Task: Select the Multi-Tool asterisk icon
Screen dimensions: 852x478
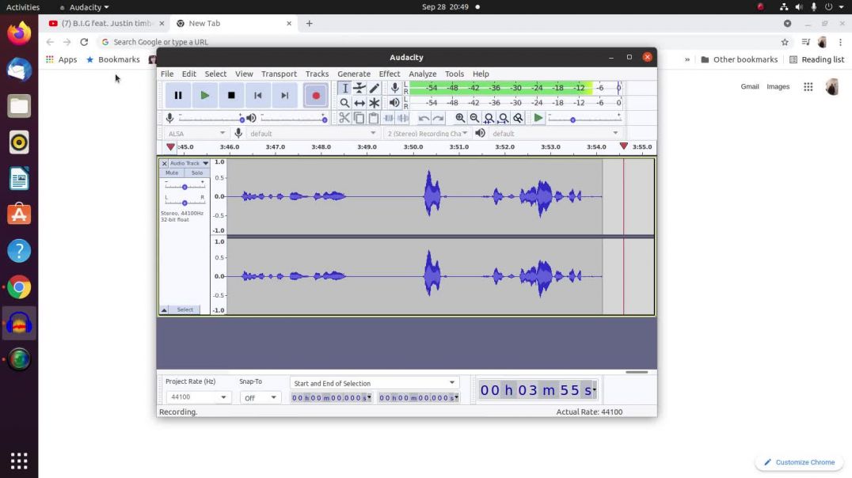Action: [375, 103]
